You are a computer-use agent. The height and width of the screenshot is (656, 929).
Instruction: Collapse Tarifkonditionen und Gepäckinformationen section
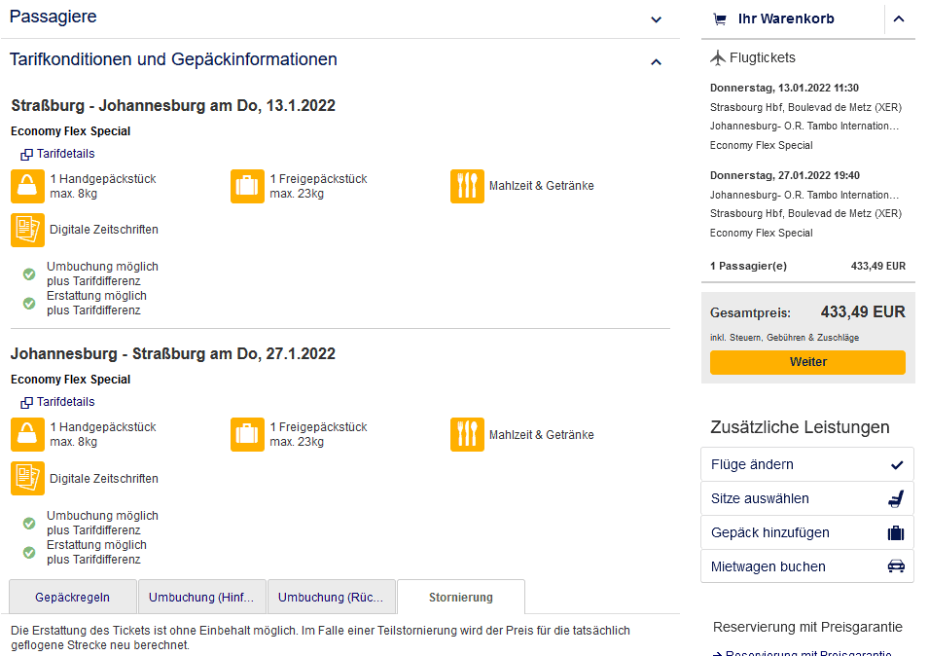(x=656, y=62)
